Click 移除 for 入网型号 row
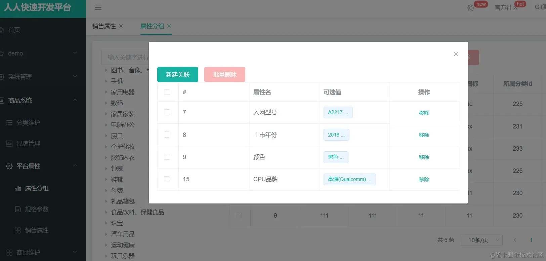 pyautogui.click(x=424, y=113)
